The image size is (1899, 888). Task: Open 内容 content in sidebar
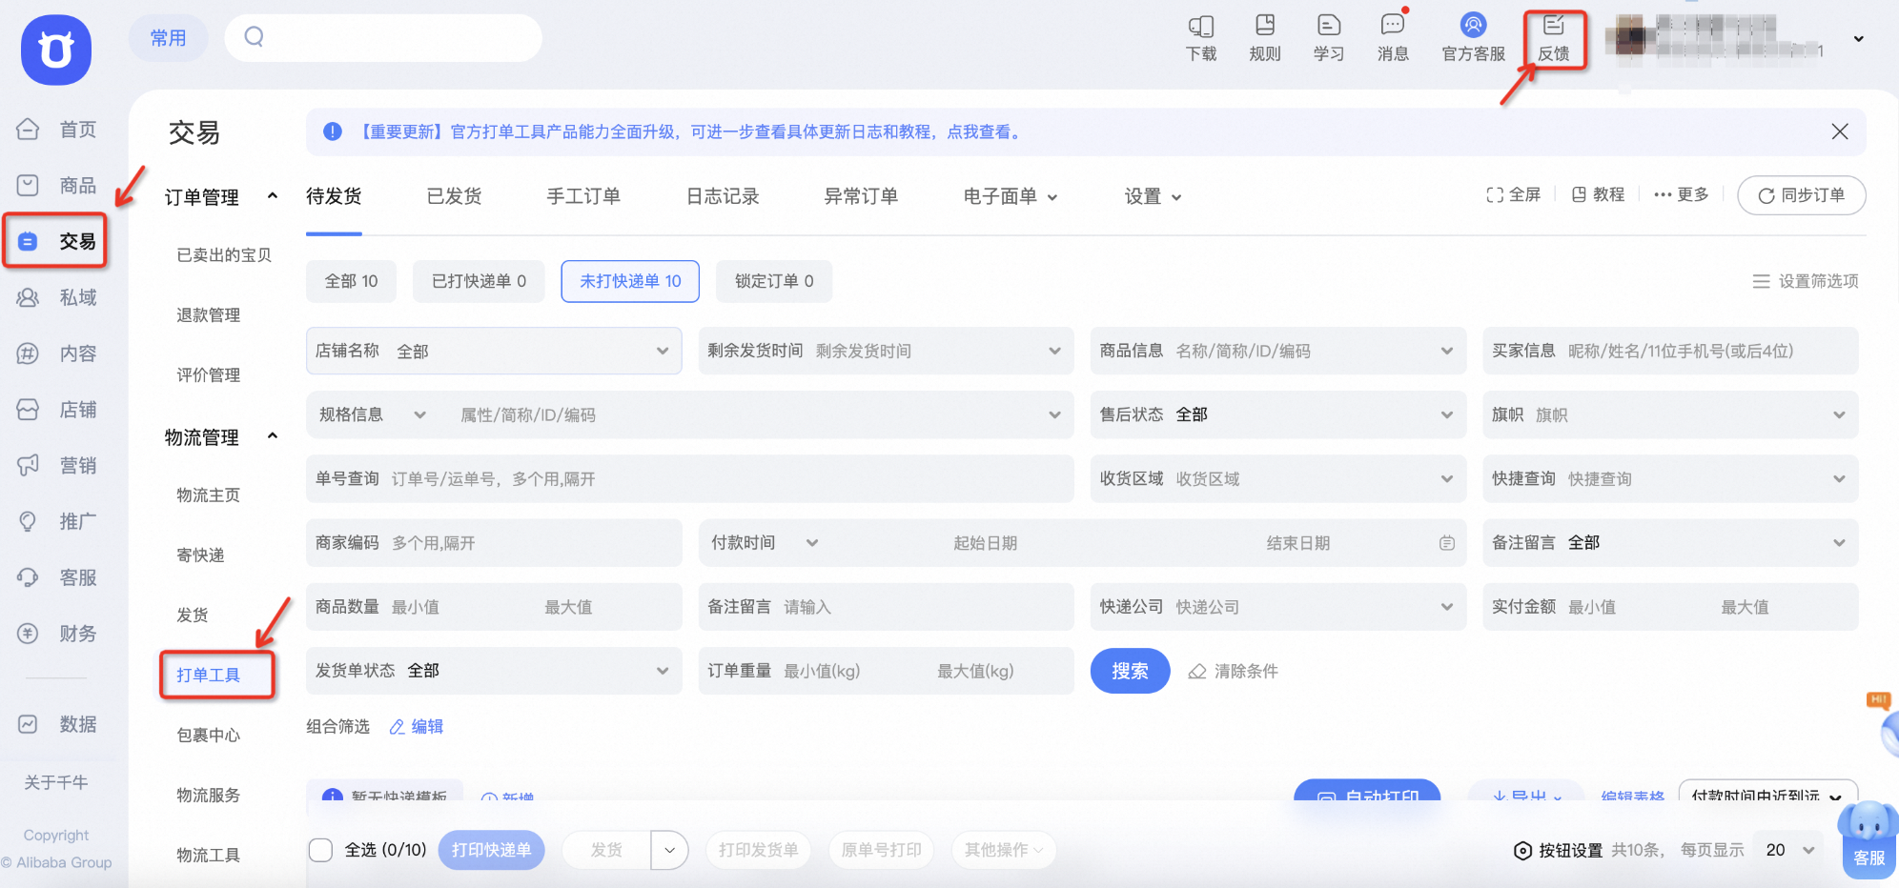tap(57, 353)
